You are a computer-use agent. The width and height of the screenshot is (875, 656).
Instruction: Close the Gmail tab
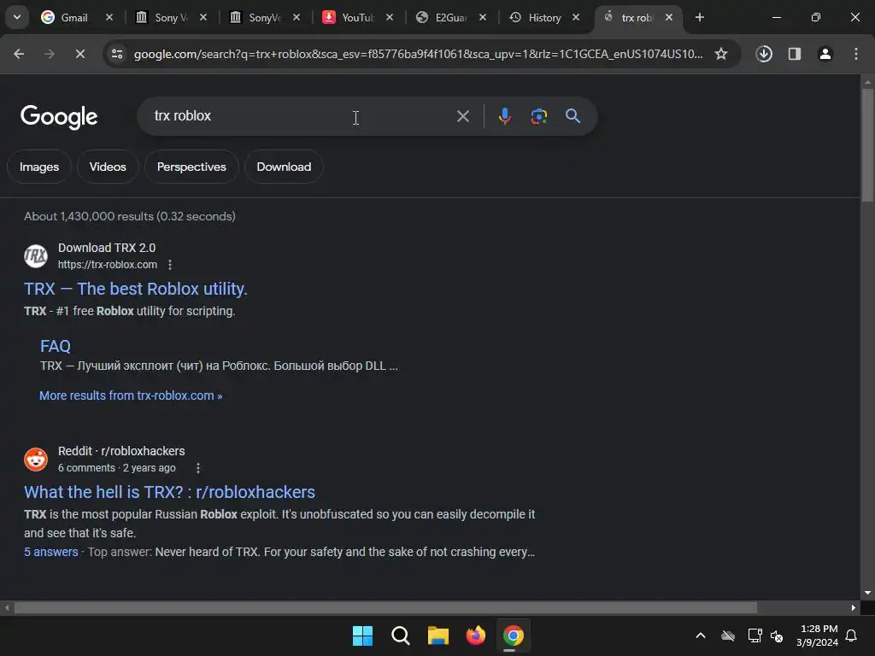109,17
